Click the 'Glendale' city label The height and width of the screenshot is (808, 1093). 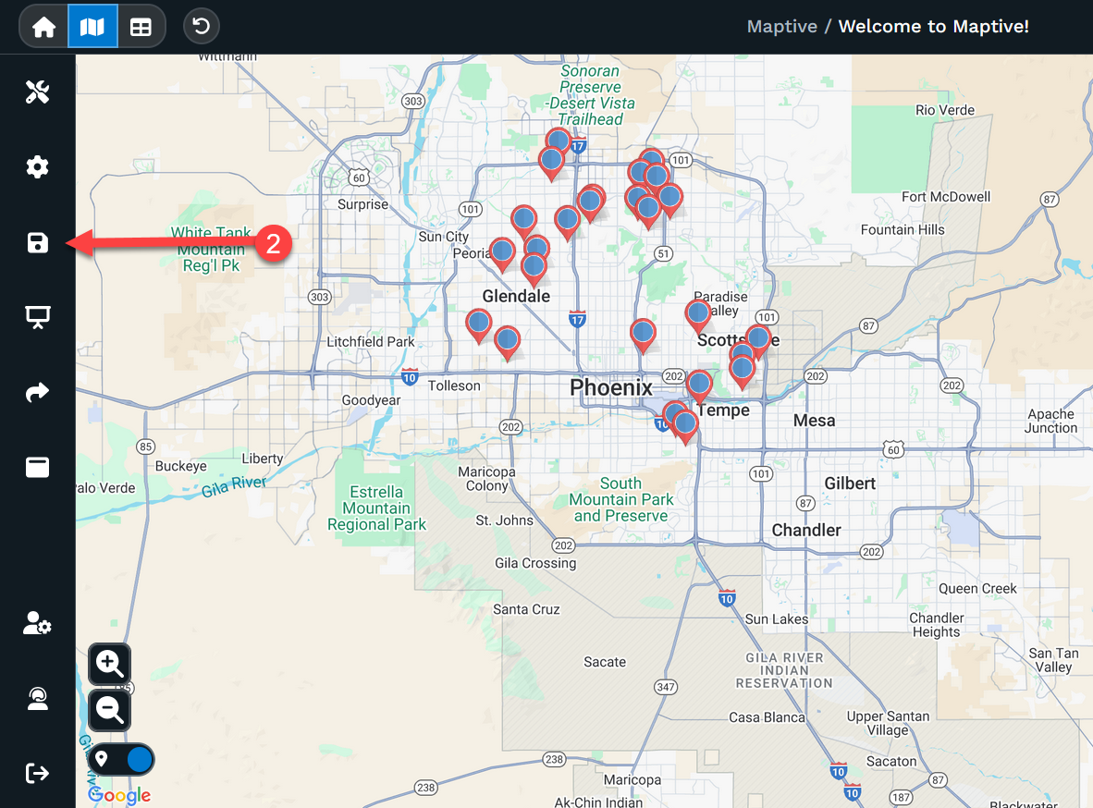point(516,296)
